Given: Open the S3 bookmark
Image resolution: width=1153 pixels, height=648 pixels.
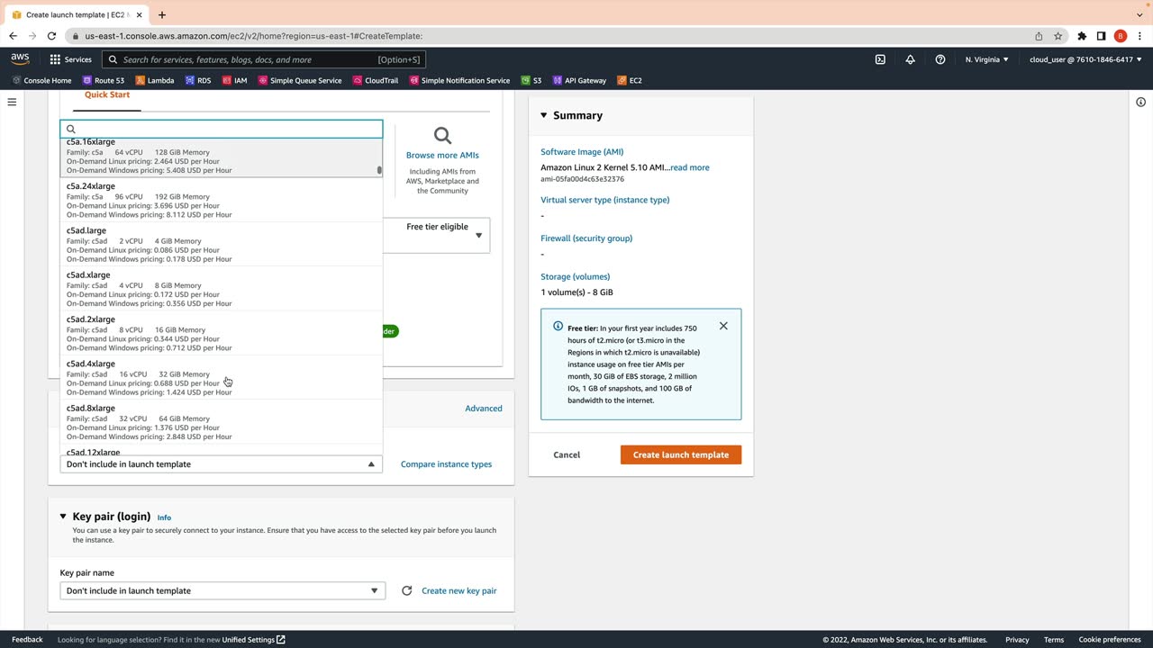Looking at the screenshot, I should click(x=531, y=80).
